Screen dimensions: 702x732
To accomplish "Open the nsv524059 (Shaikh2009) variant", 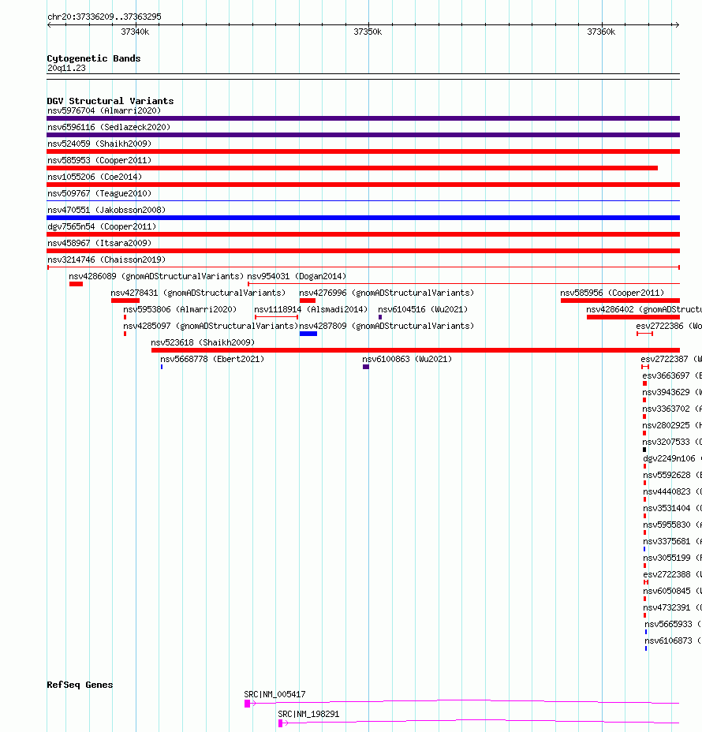I will coord(99,144).
